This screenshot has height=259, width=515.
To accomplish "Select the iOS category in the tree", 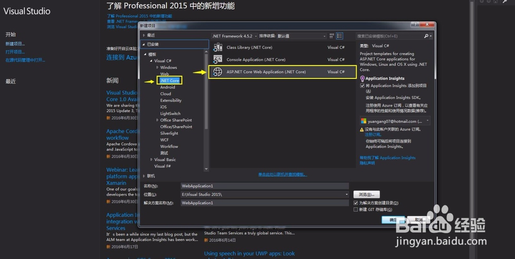I will pyautogui.click(x=163, y=107).
